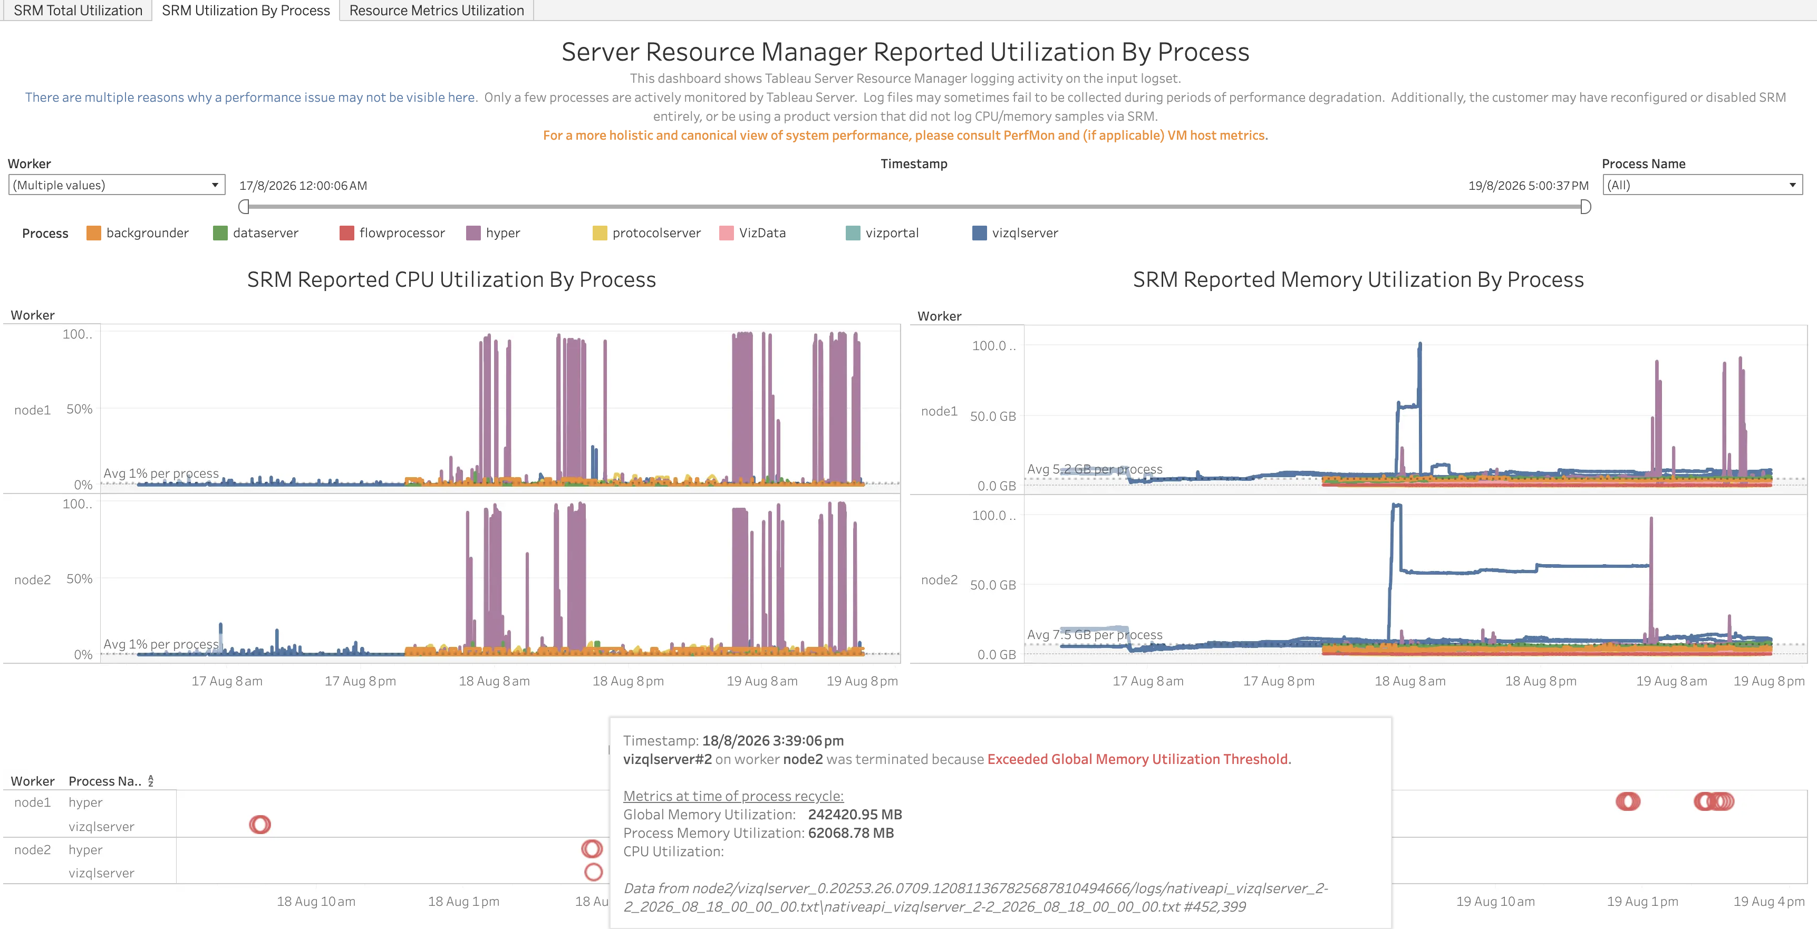1817x929 pixels.
Task: Highlight the vizqlserver legend label
Action: (x=1025, y=233)
